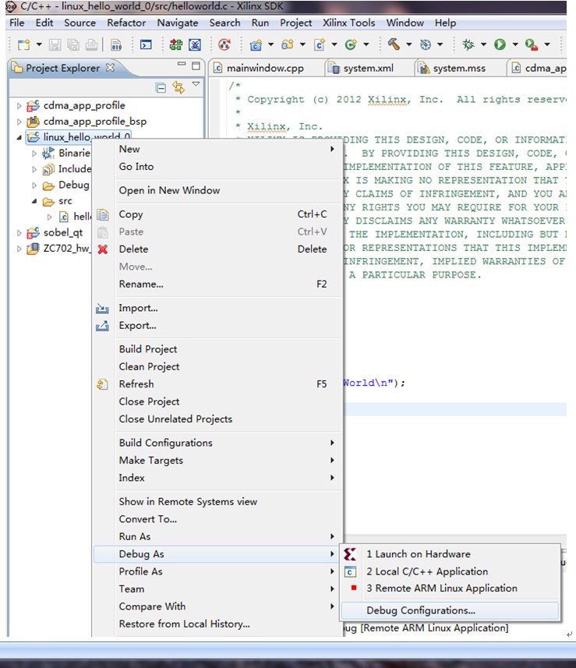The image size is (576, 668).
Task: Select 2 Local C/C++ Application
Action: pos(450,571)
